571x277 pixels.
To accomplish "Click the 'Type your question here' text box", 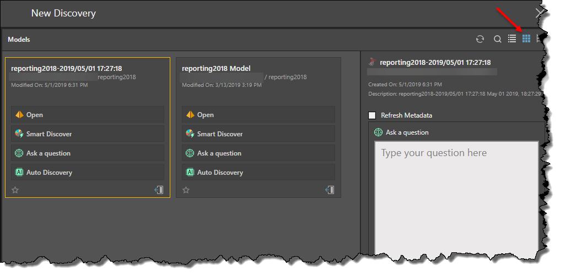I will [x=456, y=198].
